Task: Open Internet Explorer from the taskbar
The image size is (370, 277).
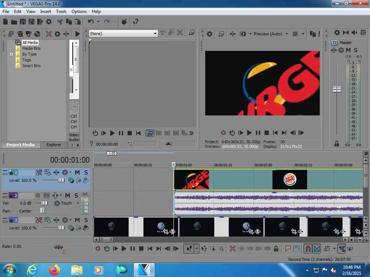Action: (32, 270)
